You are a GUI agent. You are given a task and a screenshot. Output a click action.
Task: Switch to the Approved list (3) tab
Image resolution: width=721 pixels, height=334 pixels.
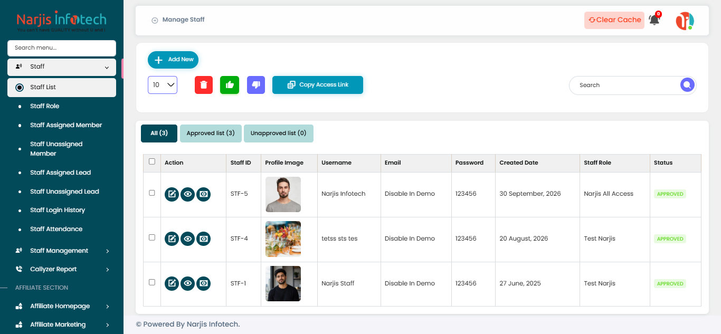(211, 133)
